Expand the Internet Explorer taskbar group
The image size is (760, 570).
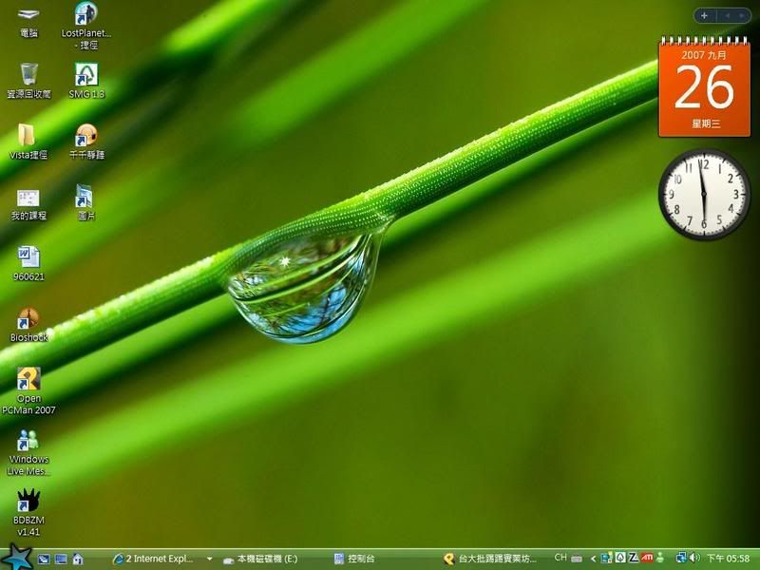click(x=209, y=559)
